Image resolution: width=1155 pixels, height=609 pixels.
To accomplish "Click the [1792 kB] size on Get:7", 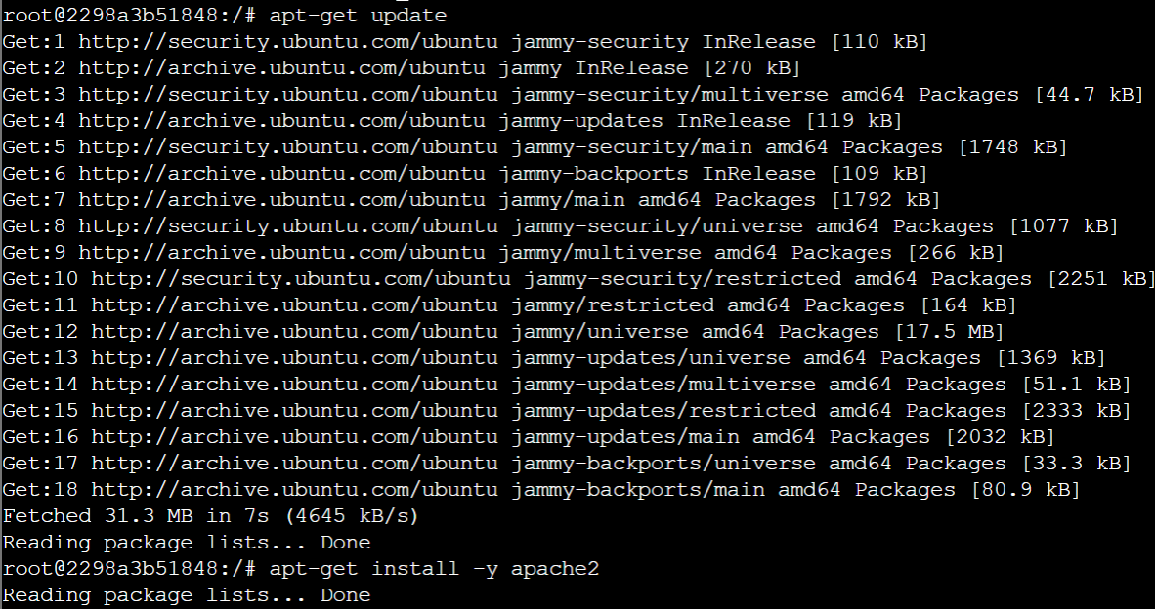I will [x=884, y=200].
